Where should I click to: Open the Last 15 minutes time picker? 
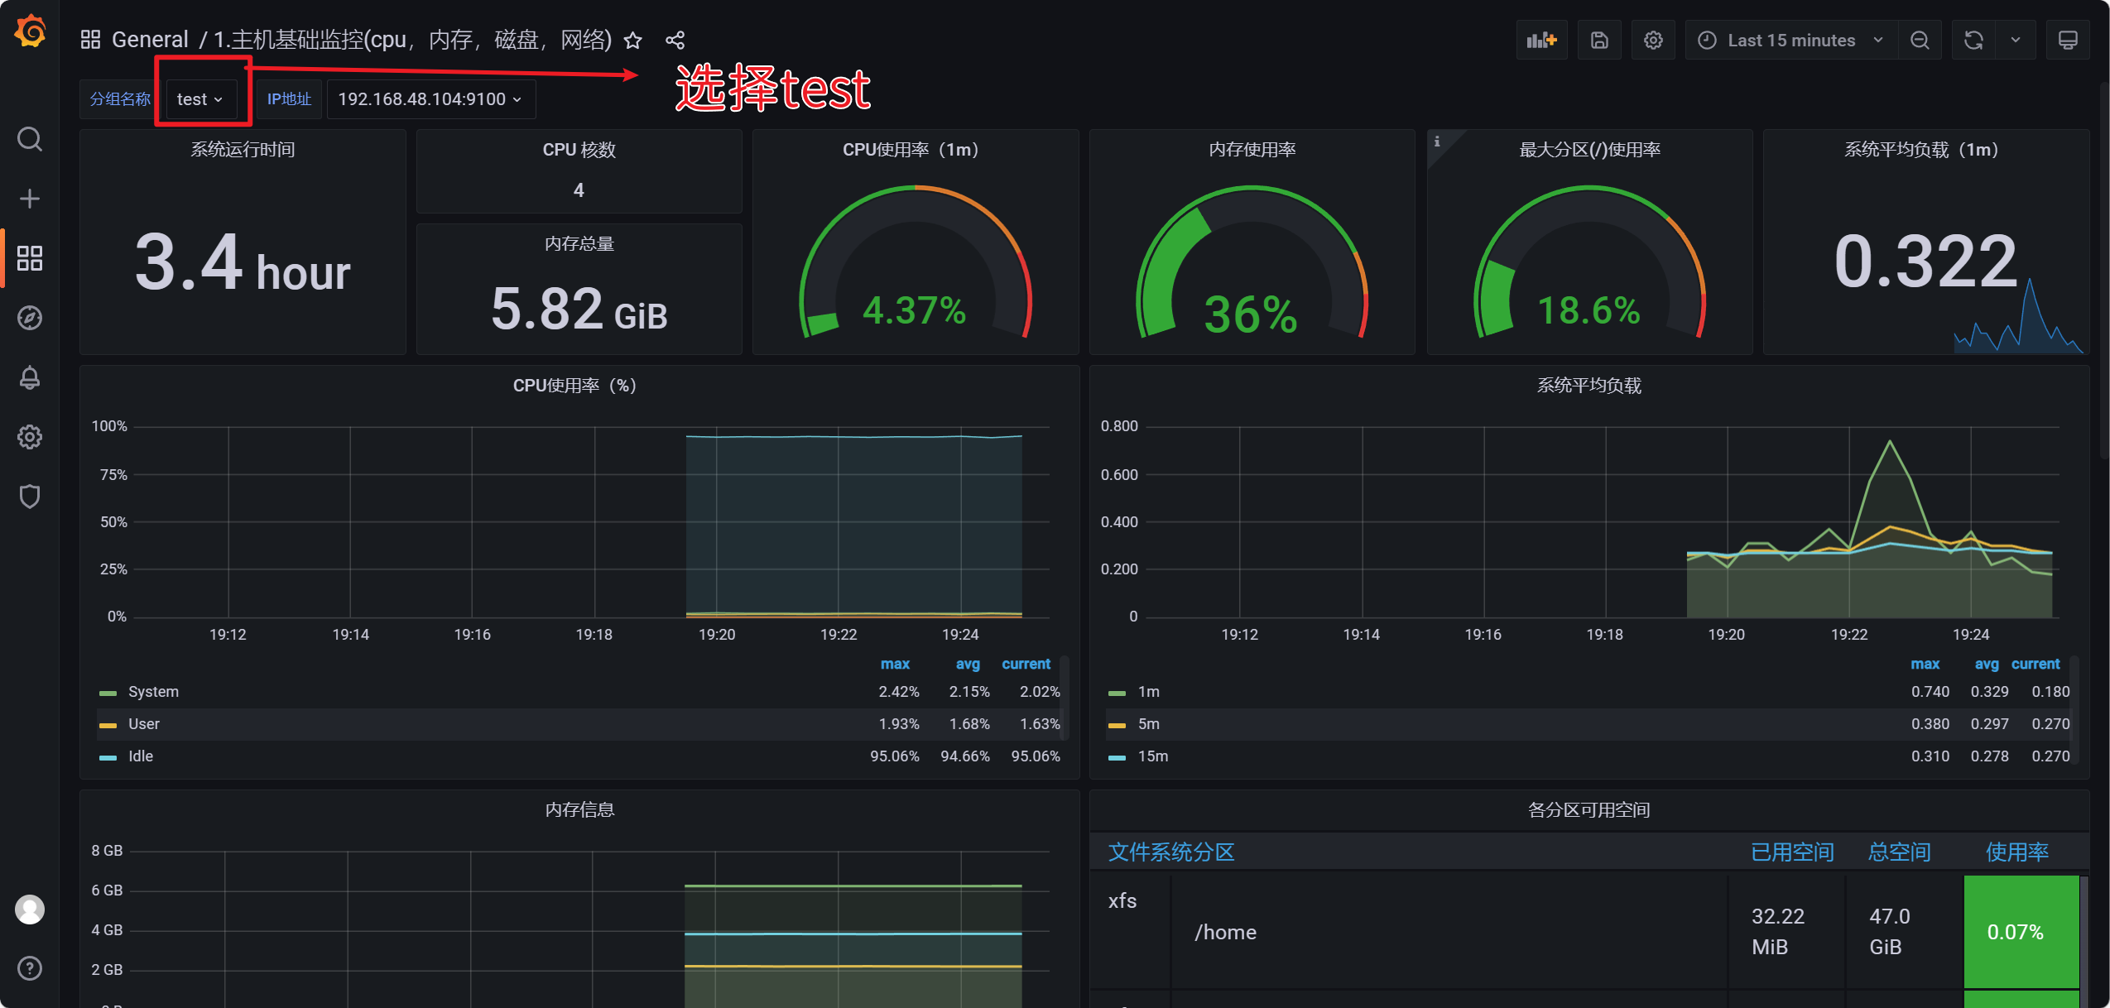tap(1790, 41)
